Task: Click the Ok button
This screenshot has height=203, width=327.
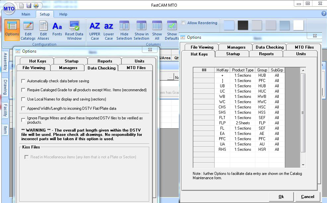Action: tap(281, 197)
